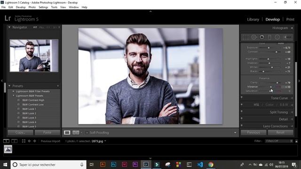The height and width of the screenshot is (169, 301).
Task: Click the Paste button
Action: click(x=47, y=132)
